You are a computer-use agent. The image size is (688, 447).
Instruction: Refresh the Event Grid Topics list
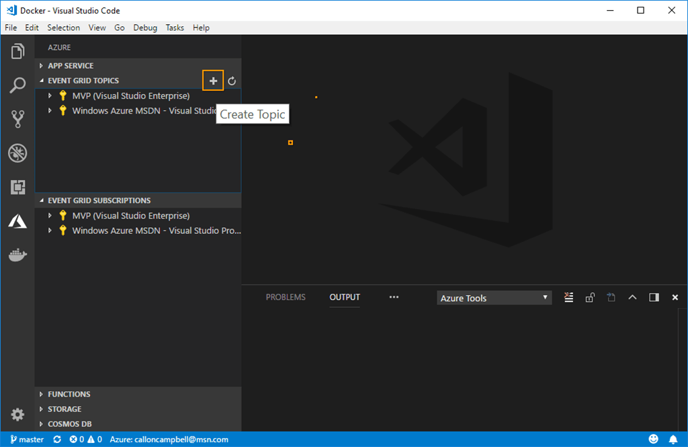coord(232,81)
